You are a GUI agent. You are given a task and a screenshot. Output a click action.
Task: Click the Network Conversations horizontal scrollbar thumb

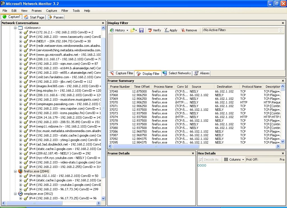(34, 203)
